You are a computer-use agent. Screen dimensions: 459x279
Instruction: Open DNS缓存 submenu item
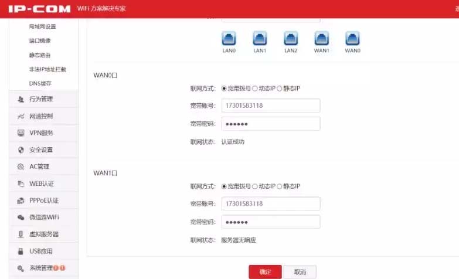pos(40,83)
